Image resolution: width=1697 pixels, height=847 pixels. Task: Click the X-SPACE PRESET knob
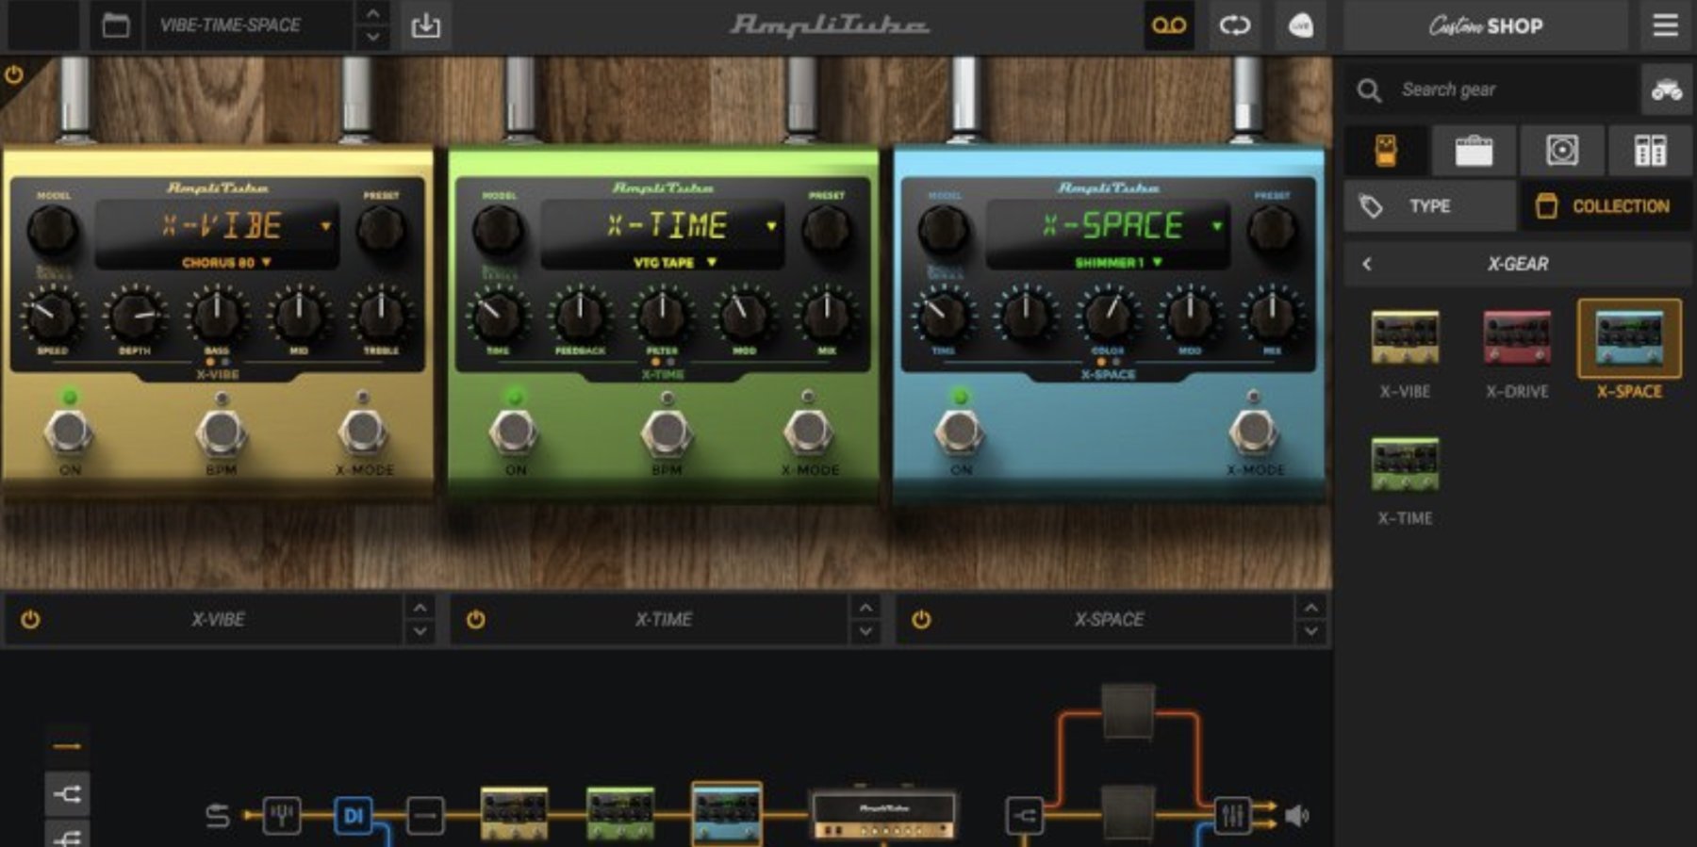pyautogui.click(x=1272, y=231)
